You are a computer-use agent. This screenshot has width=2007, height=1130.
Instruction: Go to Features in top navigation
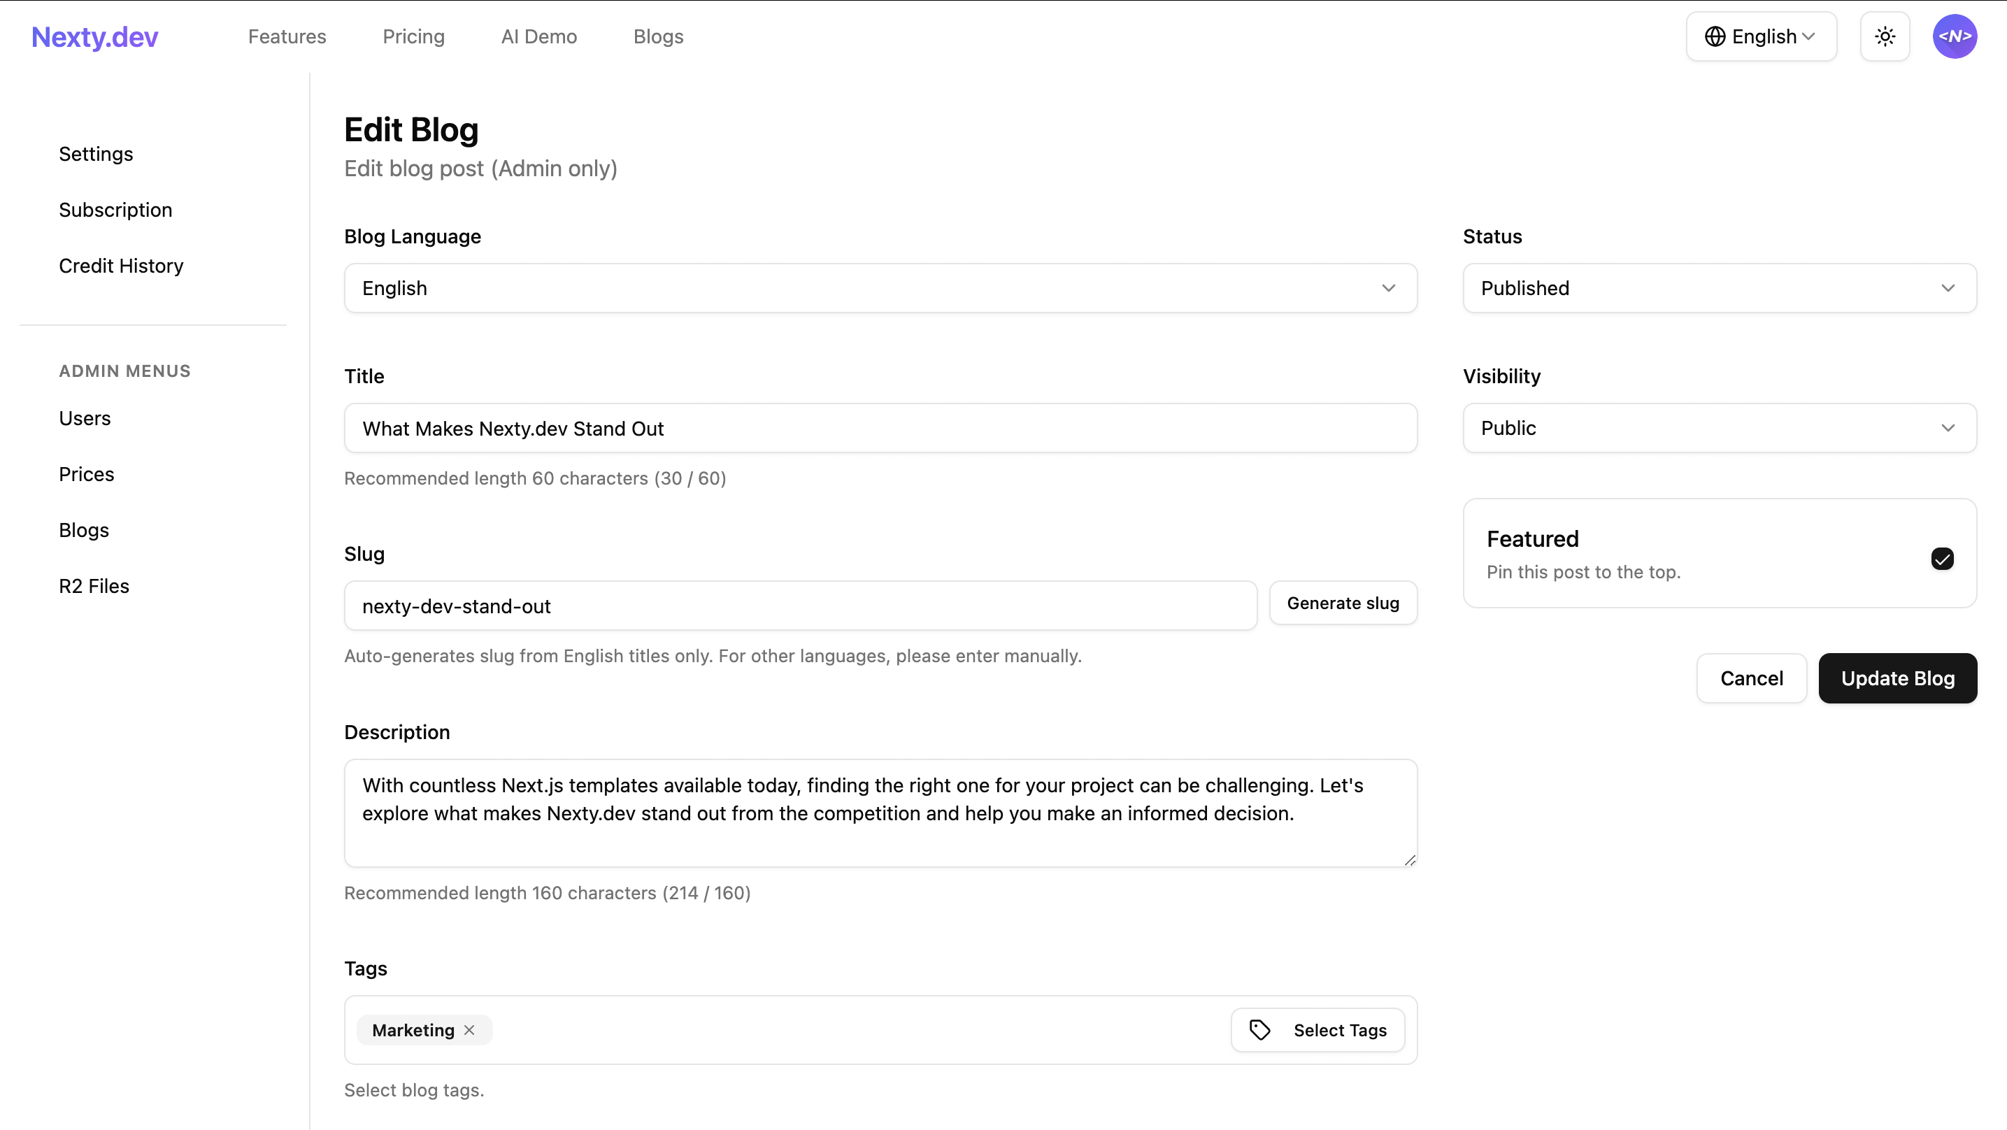[x=287, y=36]
